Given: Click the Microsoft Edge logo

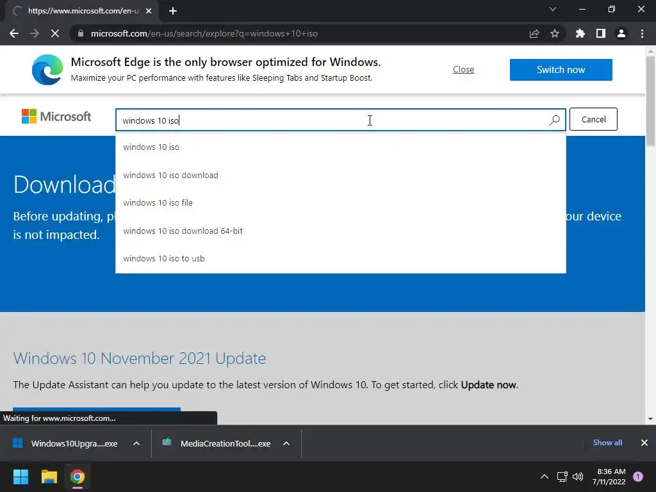Looking at the screenshot, I should click(x=47, y=69).
